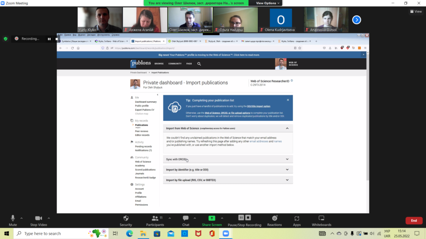Switch layout with the View button
426x239 pixels.
point(416,11)
